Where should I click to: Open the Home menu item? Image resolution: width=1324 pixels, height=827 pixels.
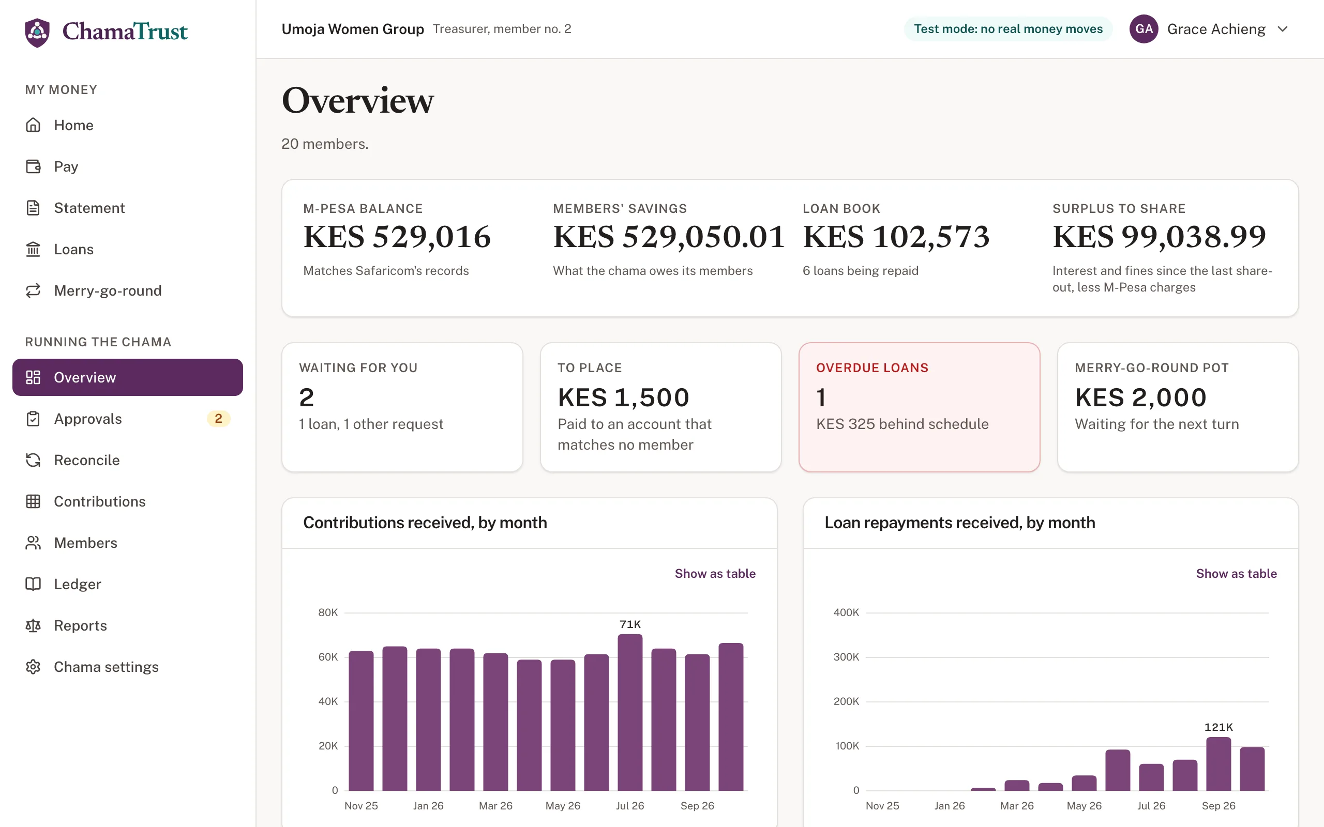click(127, 125)
